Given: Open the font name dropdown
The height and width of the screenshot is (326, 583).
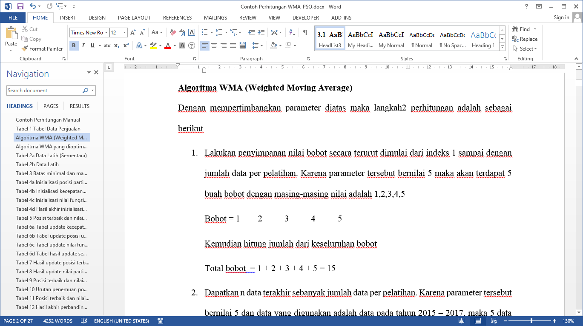Looking at the screenshot, I should coord(106,33).
